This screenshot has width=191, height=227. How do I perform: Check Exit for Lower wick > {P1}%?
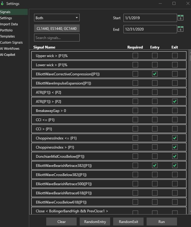[175, 65]
